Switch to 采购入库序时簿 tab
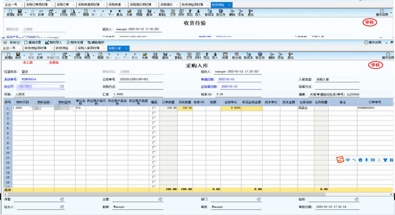 coord(88,48)
